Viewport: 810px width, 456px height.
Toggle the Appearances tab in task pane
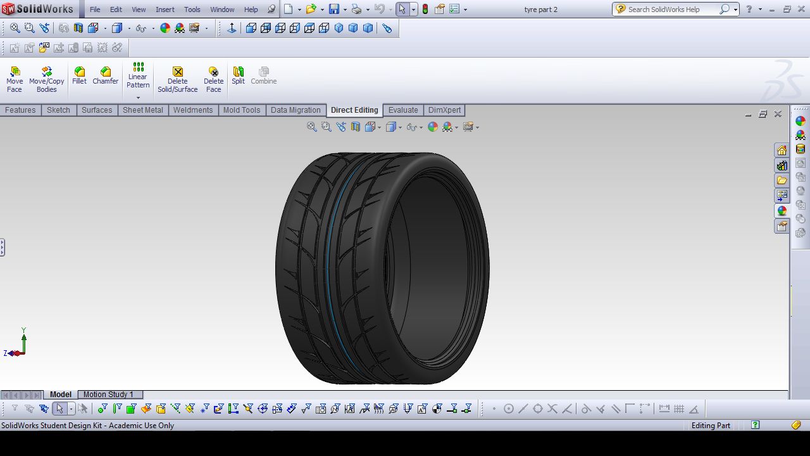[782, 211]
